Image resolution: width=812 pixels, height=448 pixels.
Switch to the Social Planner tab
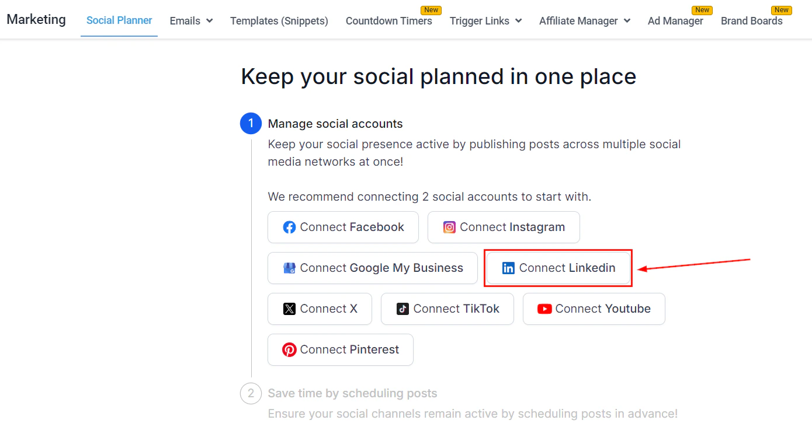(x=119, y=20)
